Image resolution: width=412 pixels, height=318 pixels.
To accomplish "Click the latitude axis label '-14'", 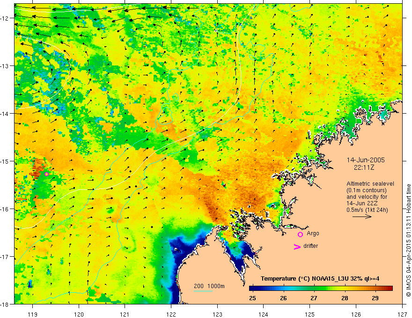I will (x=5, y=114).
